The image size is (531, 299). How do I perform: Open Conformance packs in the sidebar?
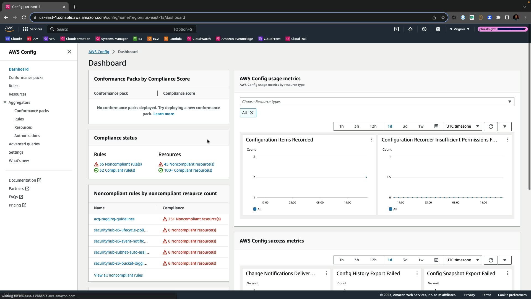(x=26, y=78)
